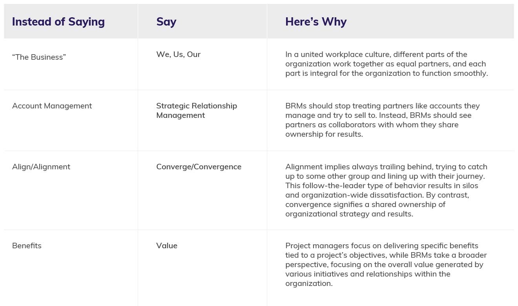Click the final line reading "organization."
Viewport: 518px width, 306px height.
pyautogui.click(x=309, y=284)
